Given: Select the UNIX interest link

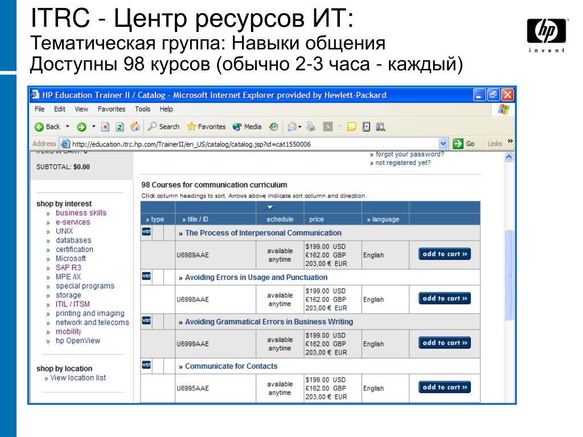Looking at the screenshot, I should (64, 231).
